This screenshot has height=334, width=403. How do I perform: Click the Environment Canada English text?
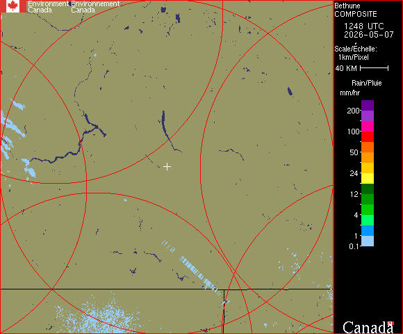[49, 7]
